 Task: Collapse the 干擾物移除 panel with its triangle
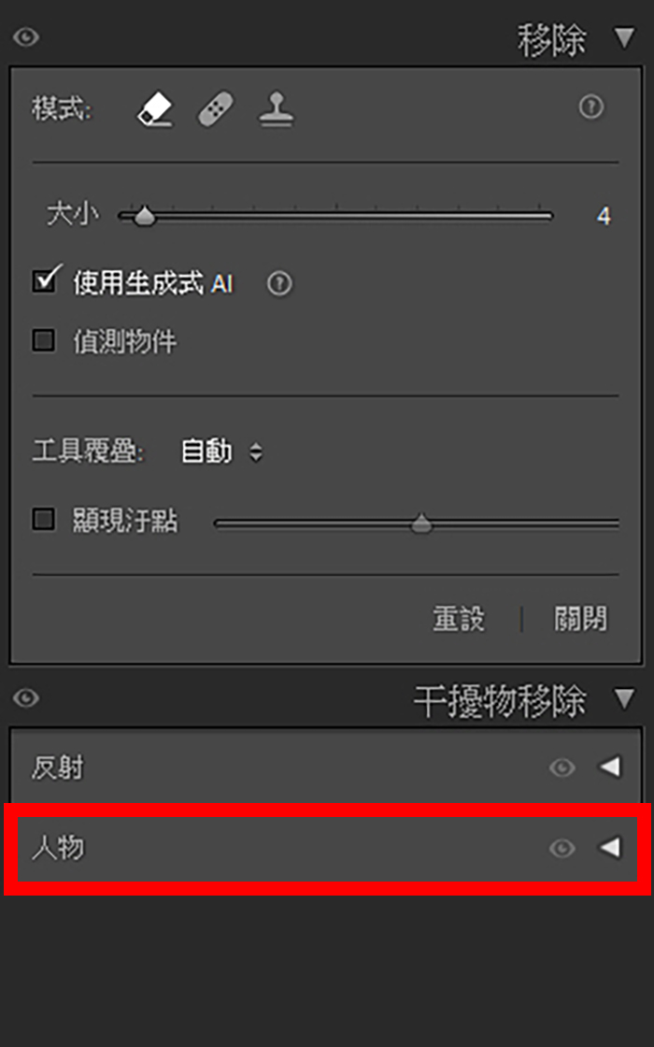pos(625,699)
